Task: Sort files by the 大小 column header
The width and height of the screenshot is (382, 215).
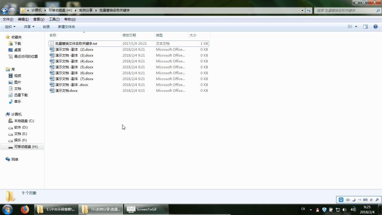Action: [199, 35]
